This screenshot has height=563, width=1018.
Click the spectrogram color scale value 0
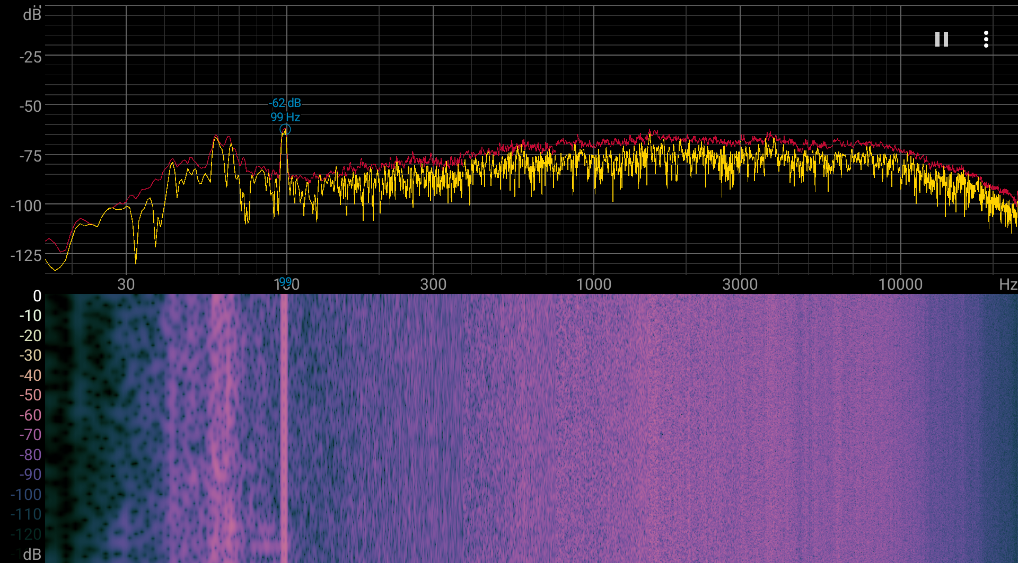[37, 296]
